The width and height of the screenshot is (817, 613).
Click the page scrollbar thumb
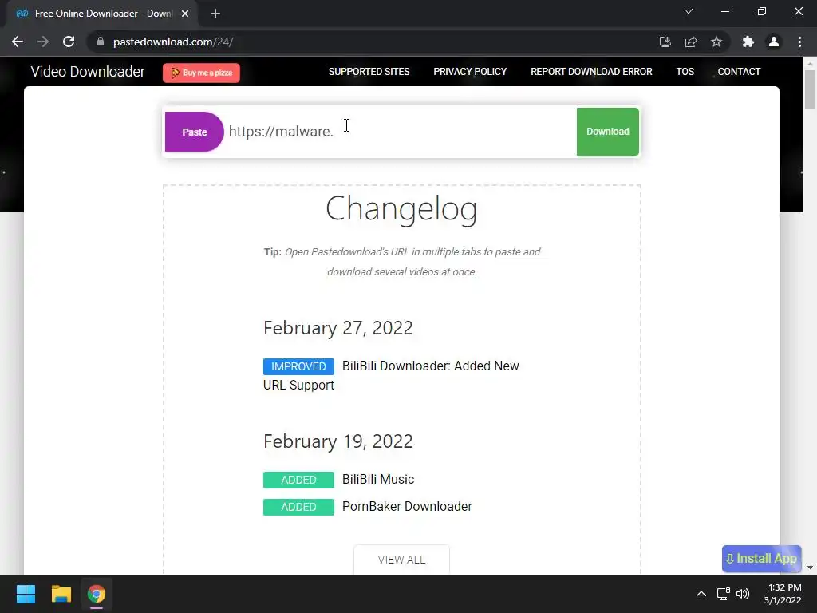pos(810,89)
